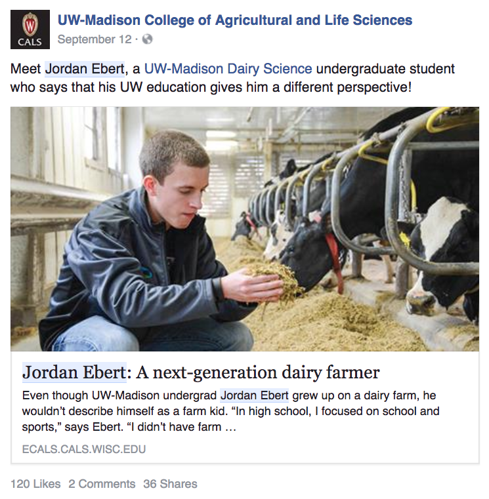The width and height of the screenshot is (489, 499).
Task: Click description line starting 'Even though UW-Madison'
Action: pyautogui.click(x=118, y=395)
